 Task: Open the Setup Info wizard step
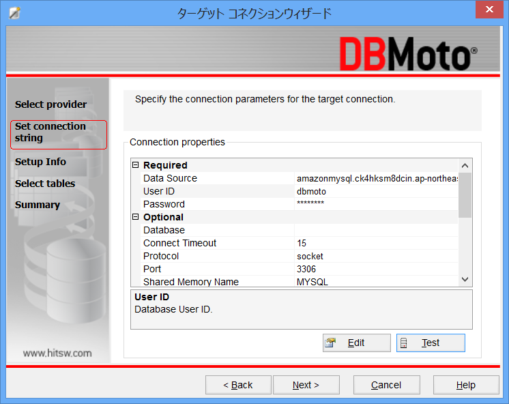tap(40, 162)
